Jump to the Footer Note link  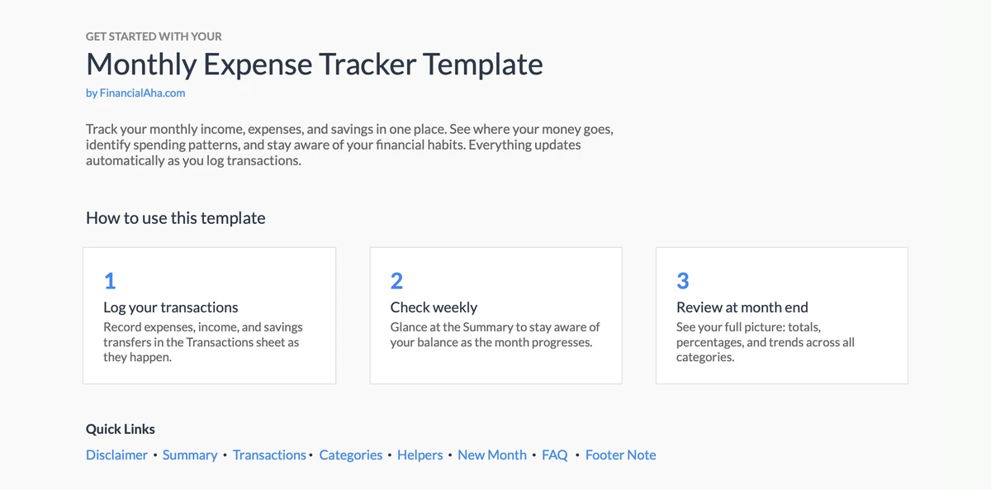(621, 455)
